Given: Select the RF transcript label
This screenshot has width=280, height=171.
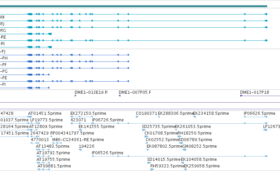Looking at the screenshot, I should [3, 17].
